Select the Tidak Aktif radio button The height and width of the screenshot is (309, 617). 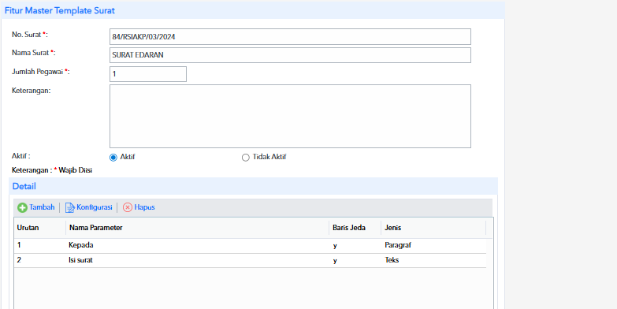pyautogui.click(x=246, y=158)
